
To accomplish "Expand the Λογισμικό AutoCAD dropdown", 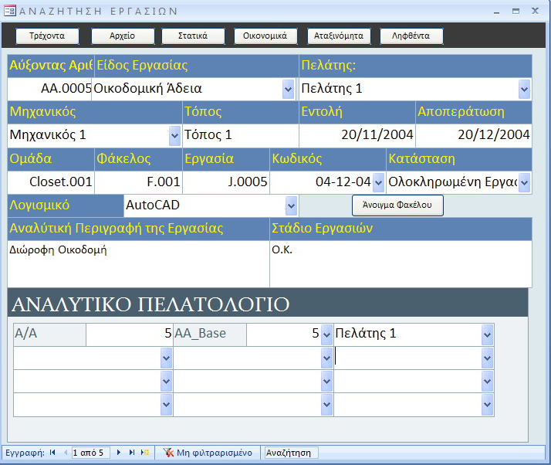I will coord(291,205).
